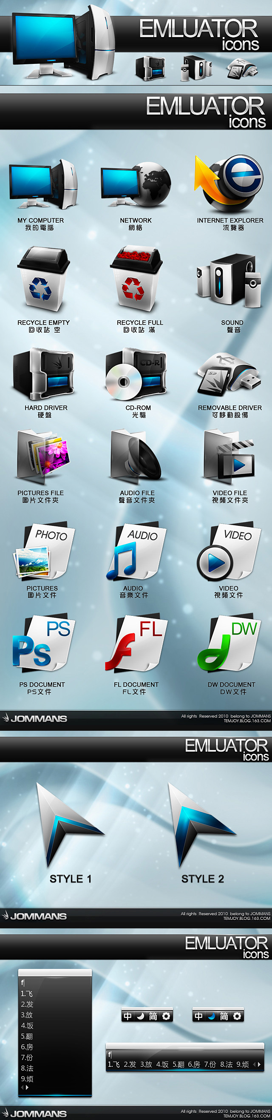Choose 5.翻 in the horizontal candidate bar
The height and width of the screenshot is (1120, 272).
click(x=178, y=1064)
